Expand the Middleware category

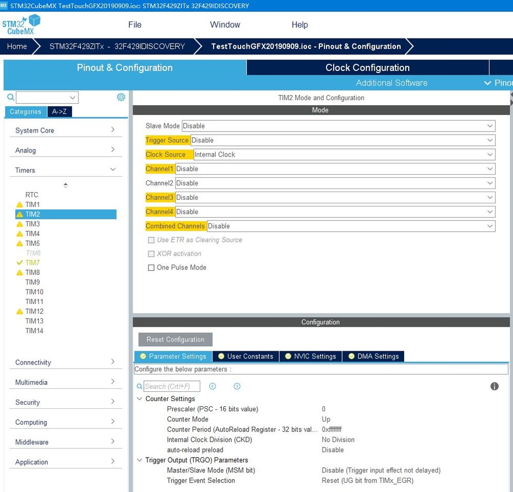coord(65,442)
